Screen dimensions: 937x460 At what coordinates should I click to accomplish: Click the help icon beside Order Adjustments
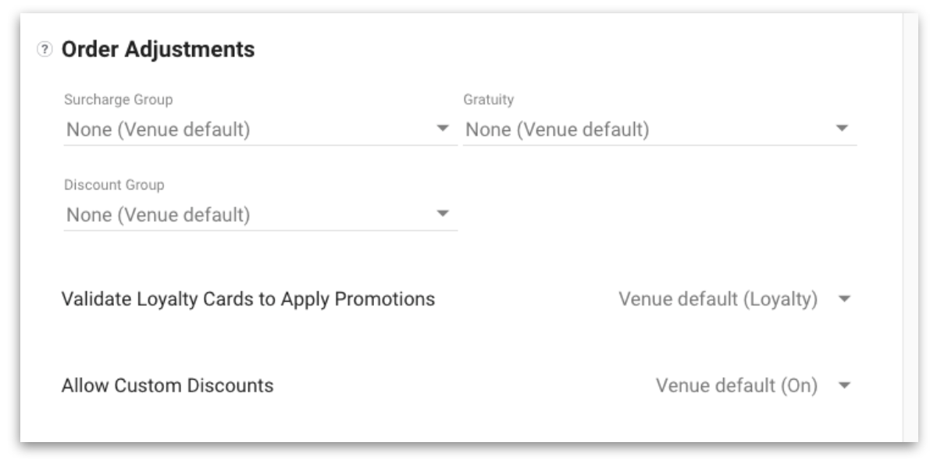click(44, 50)
